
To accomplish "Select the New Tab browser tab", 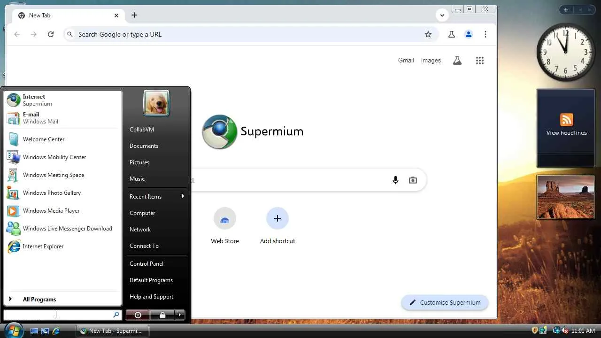I will [69, 15].
